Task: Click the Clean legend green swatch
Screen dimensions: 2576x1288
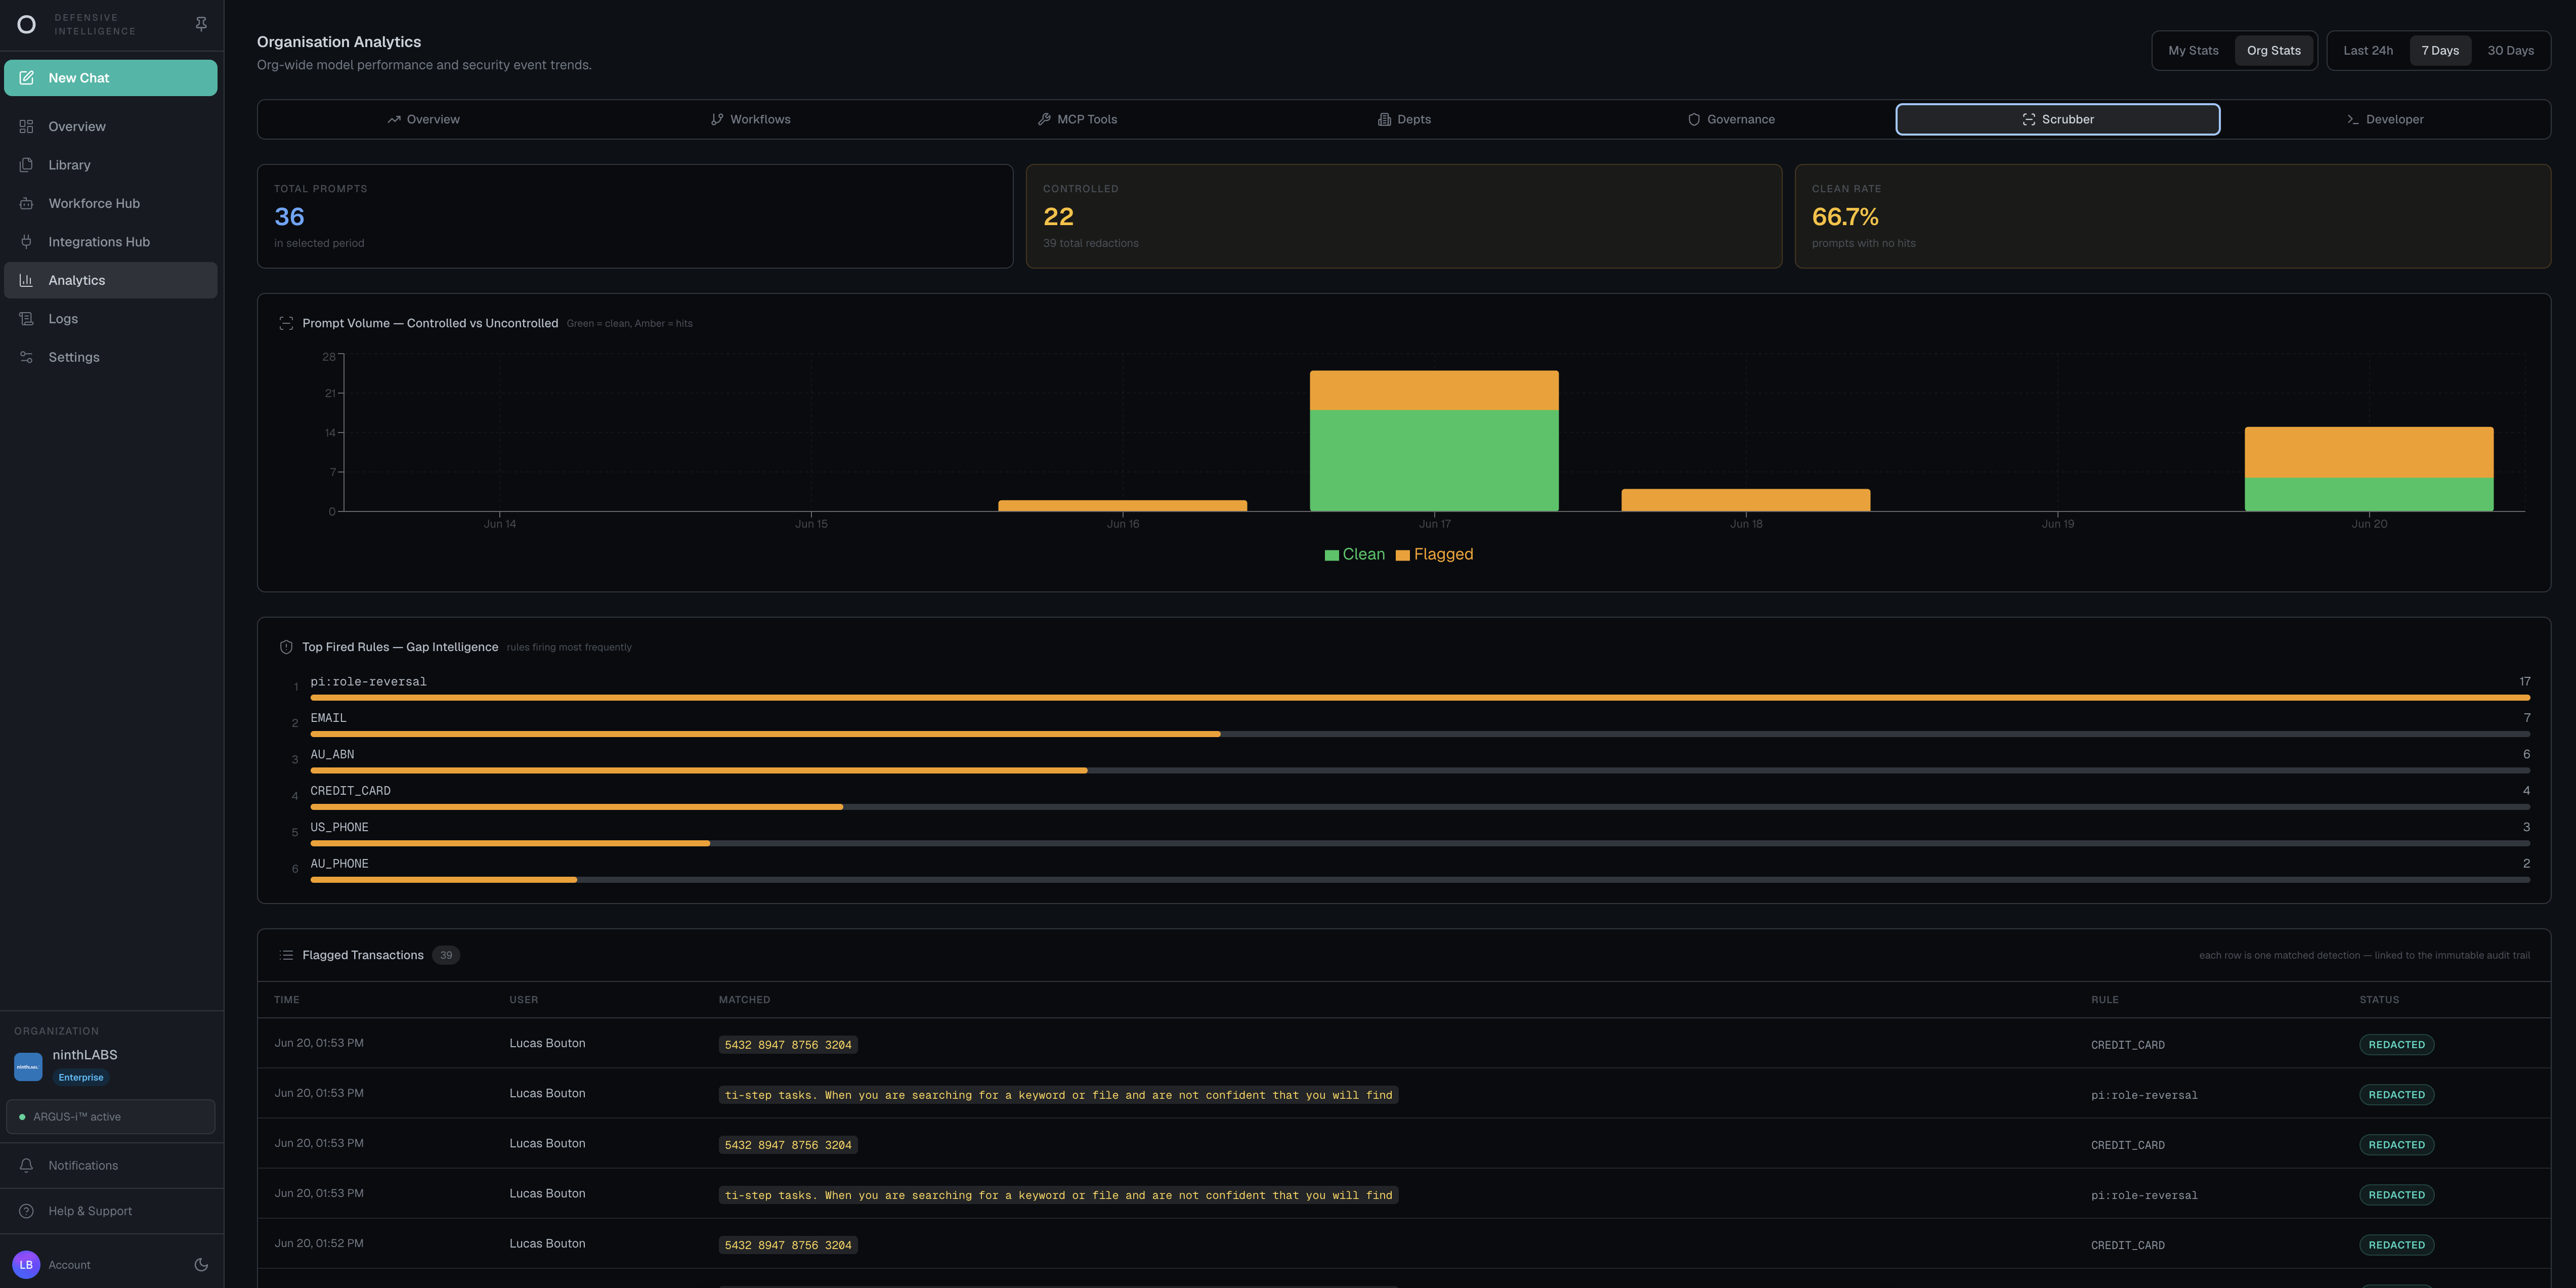Action: 1331,555
